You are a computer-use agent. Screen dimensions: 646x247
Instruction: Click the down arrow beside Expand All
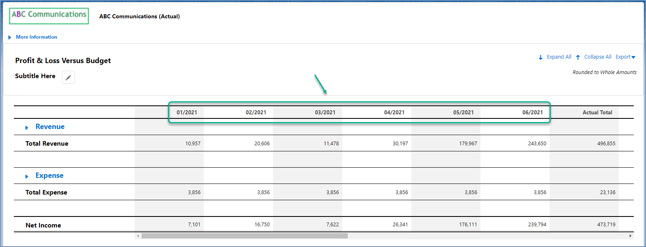pos(541,57)
